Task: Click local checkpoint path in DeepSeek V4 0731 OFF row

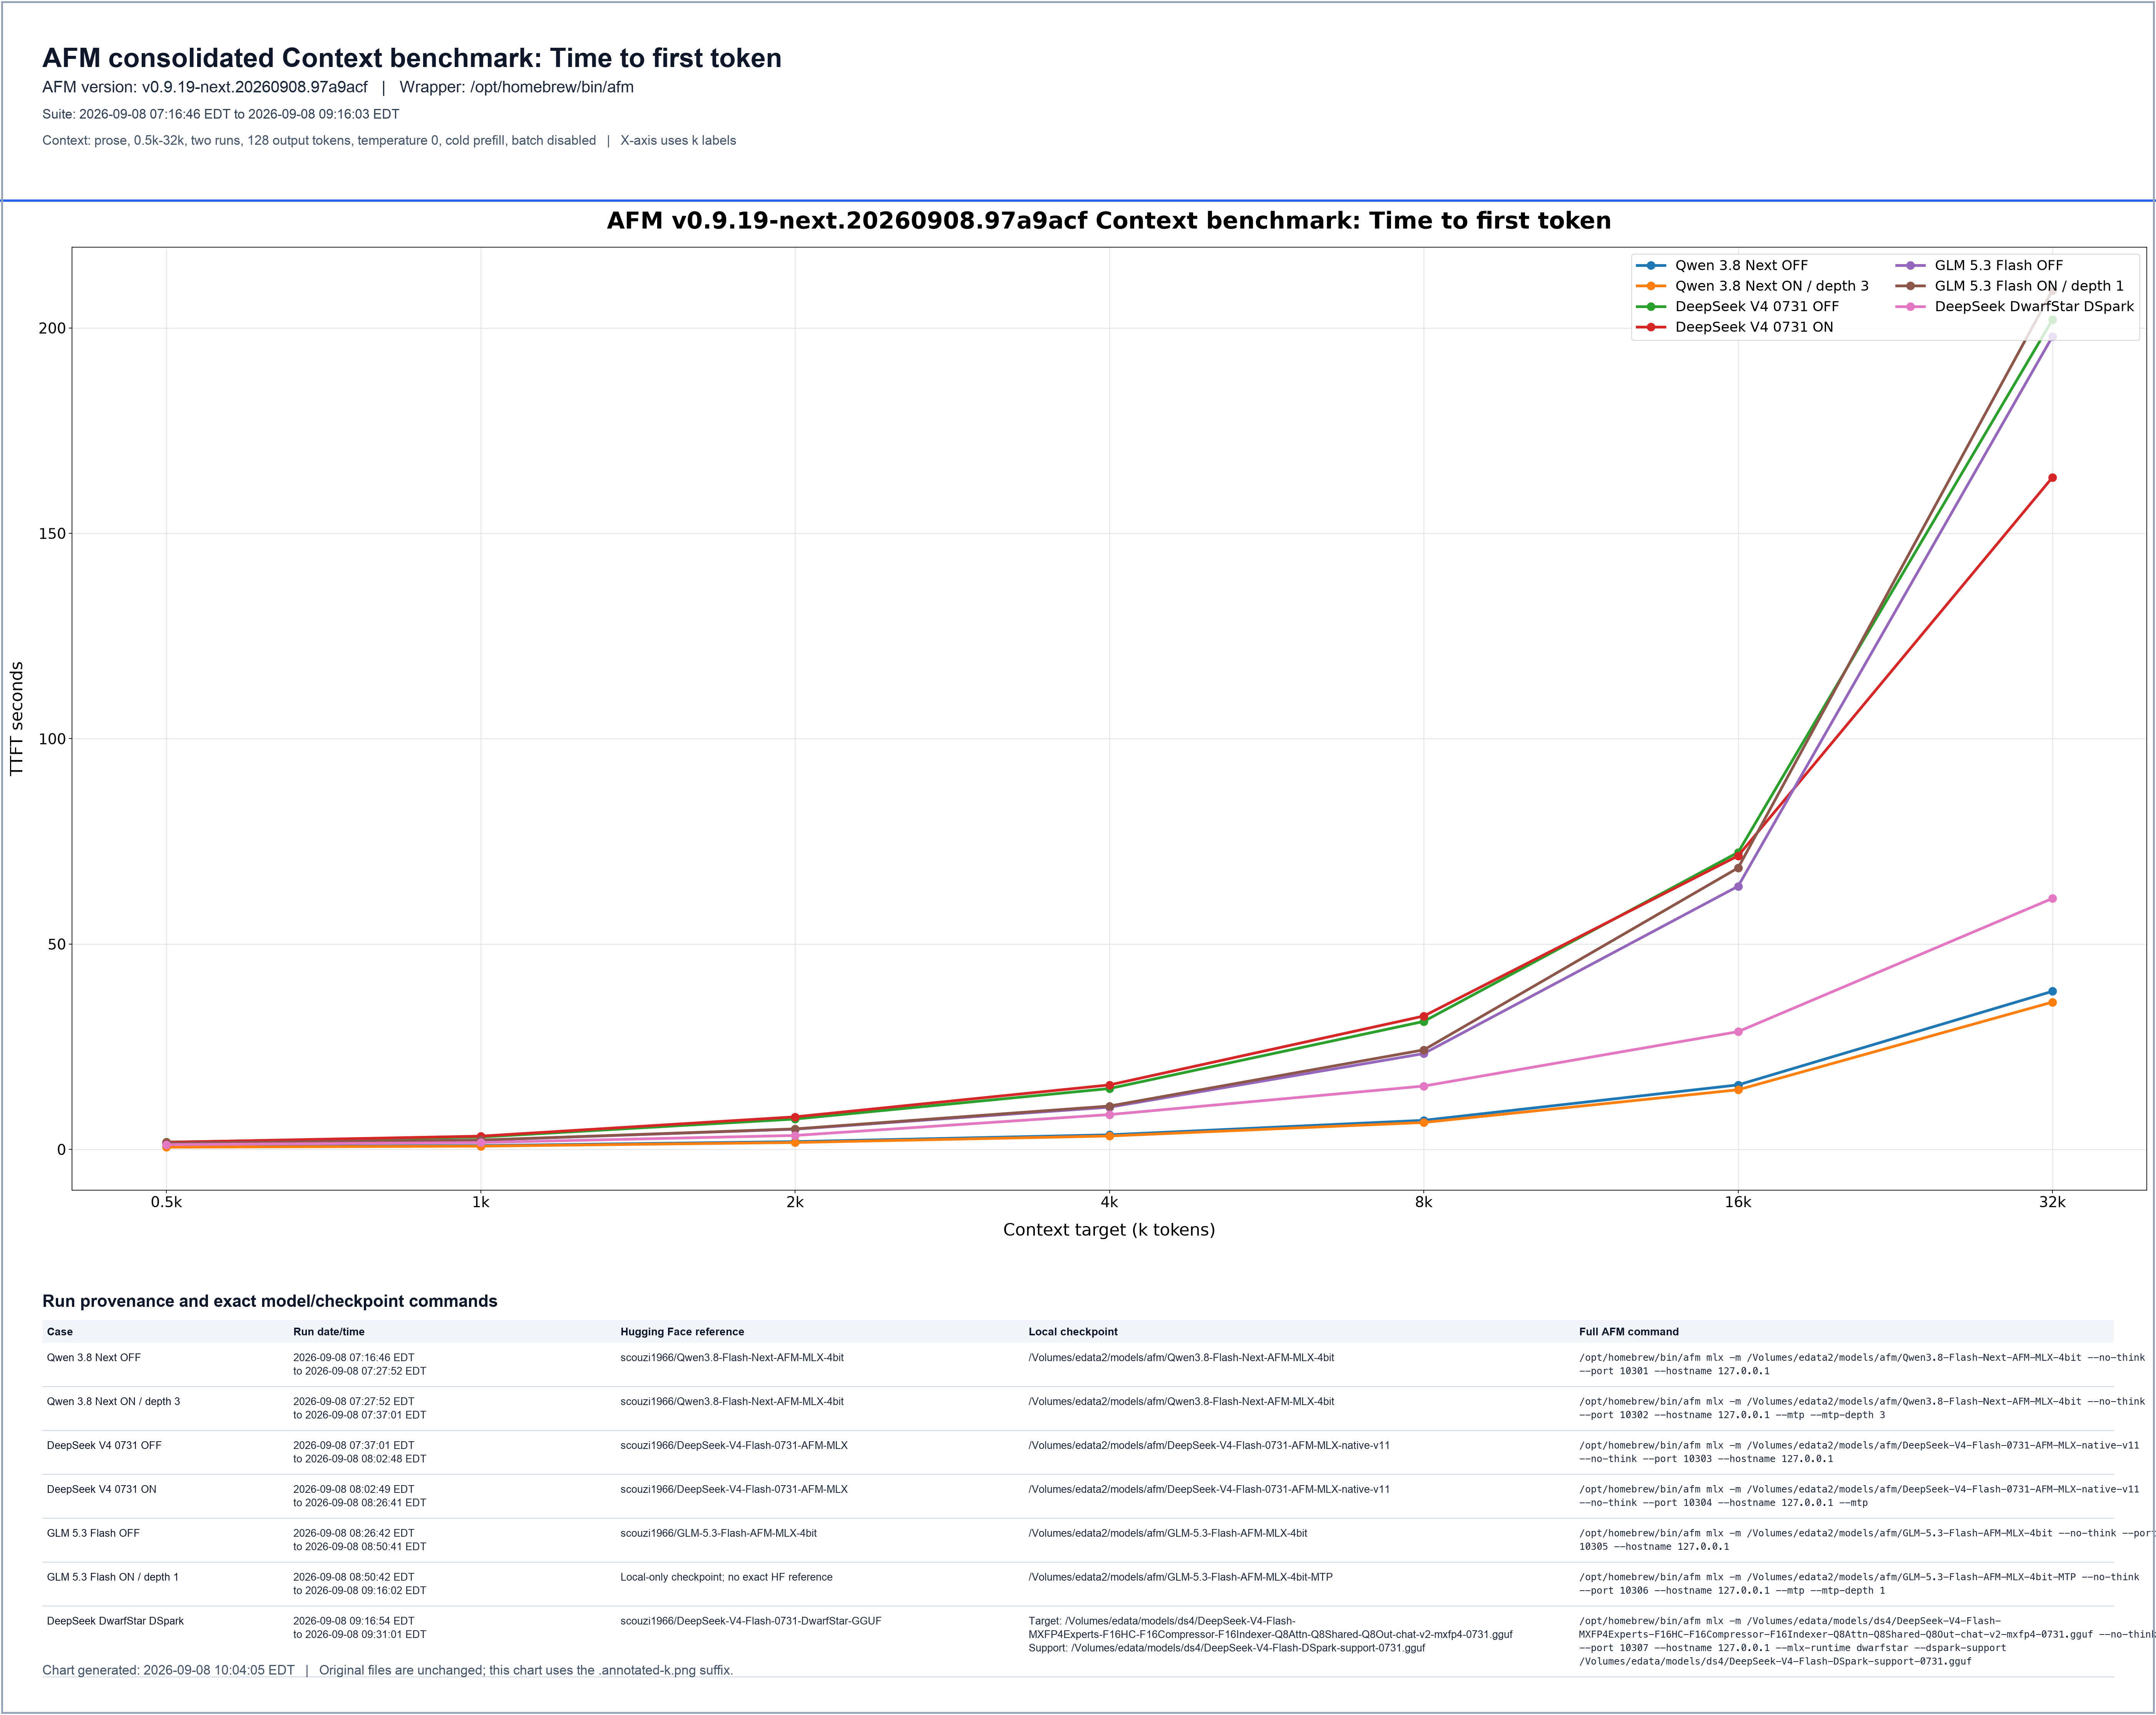Action: (1209, 1446)
